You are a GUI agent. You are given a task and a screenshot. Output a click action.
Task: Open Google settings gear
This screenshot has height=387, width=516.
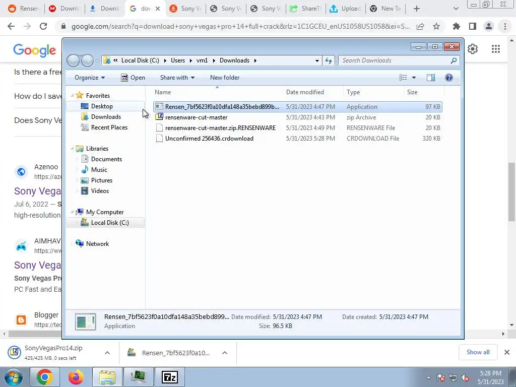(473, 49)
